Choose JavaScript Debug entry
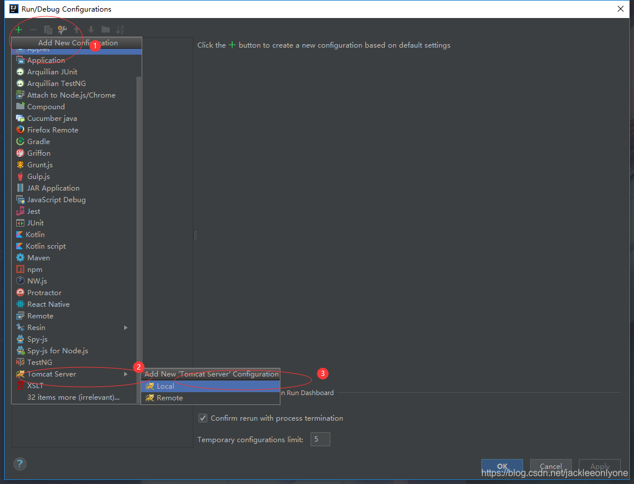634x484 pixels. point(74,200)
